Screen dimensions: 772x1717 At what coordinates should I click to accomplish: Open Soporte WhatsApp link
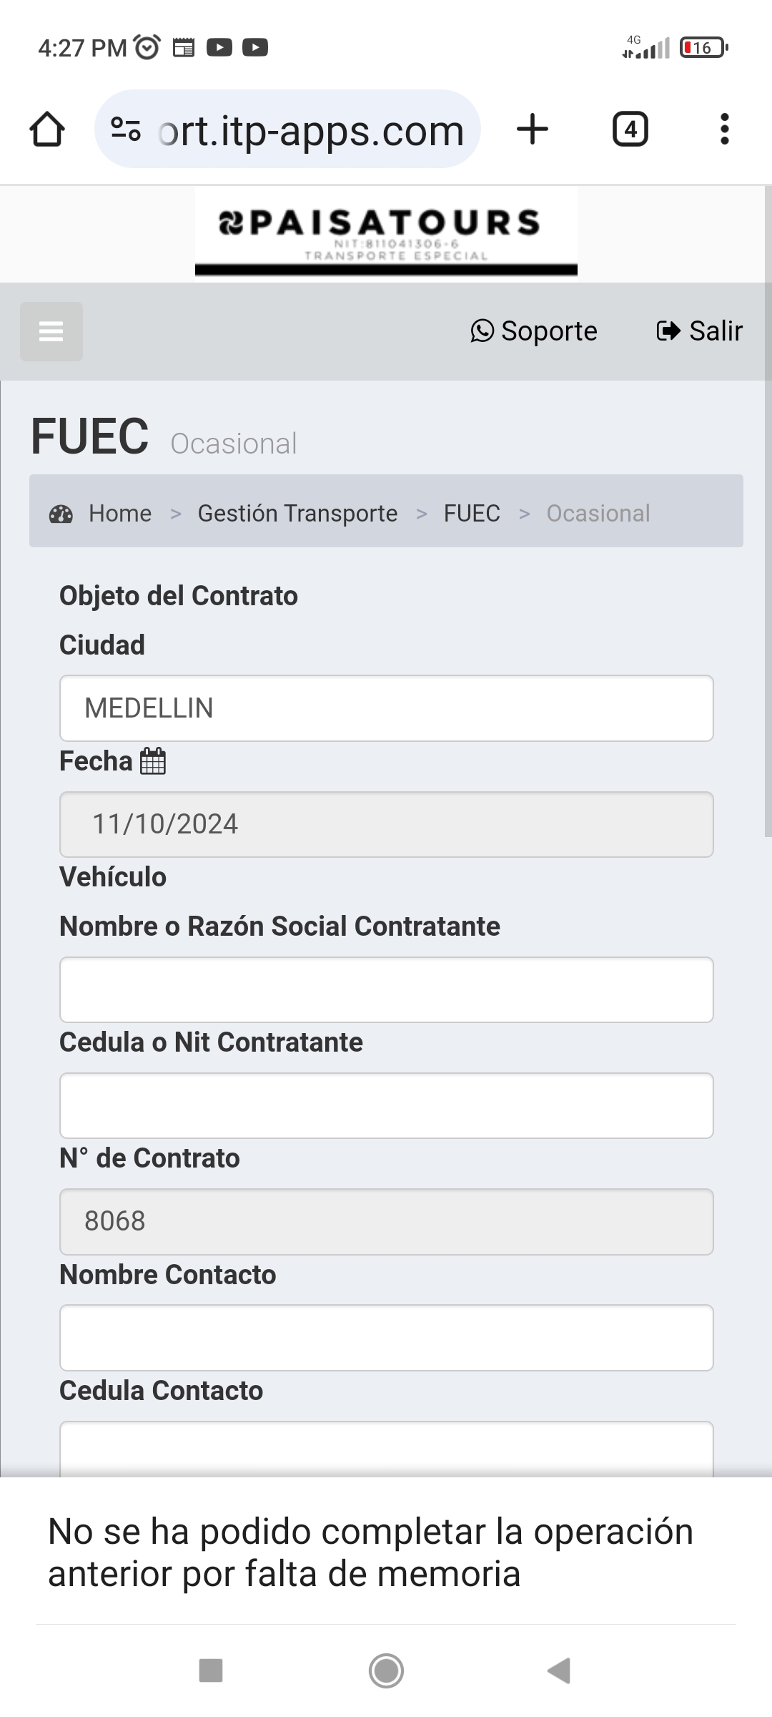pyautogui.click(x=534, y=331)
